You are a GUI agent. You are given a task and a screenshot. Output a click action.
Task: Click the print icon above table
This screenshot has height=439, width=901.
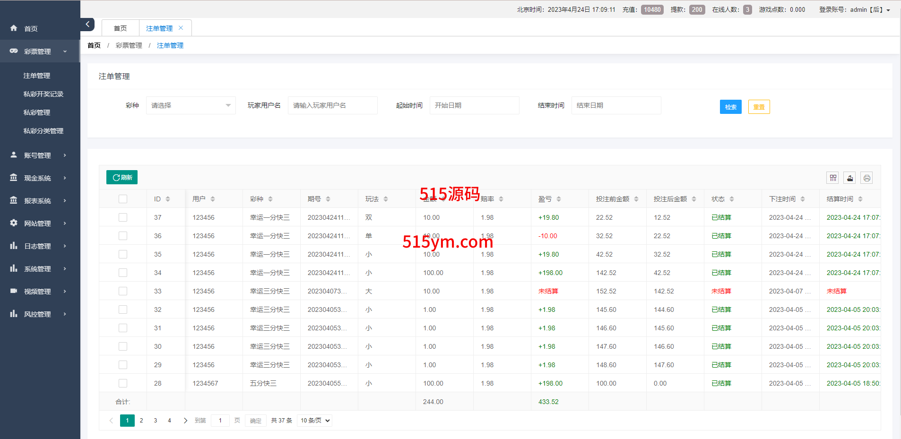[866, 178]
